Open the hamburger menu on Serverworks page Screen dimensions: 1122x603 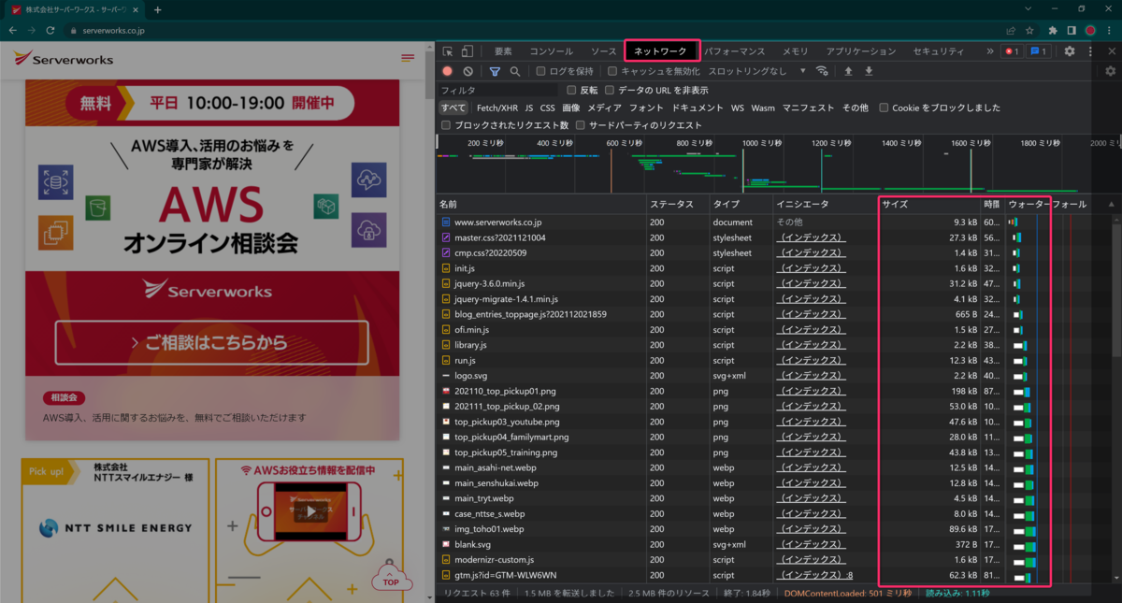tap(408, 58)
